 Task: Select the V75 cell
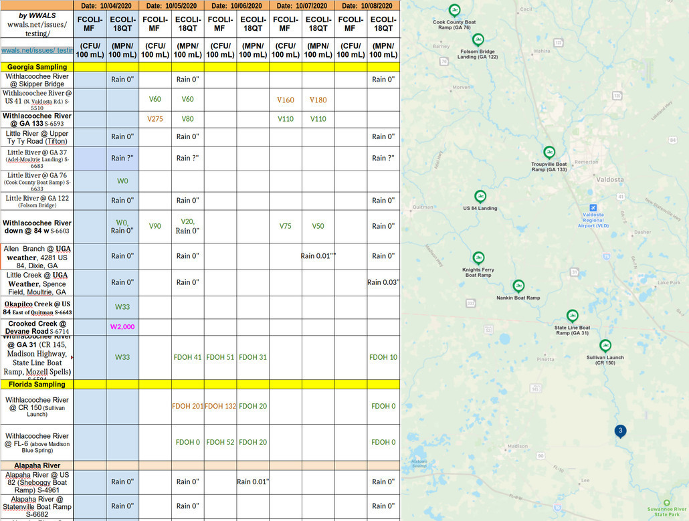286,226
